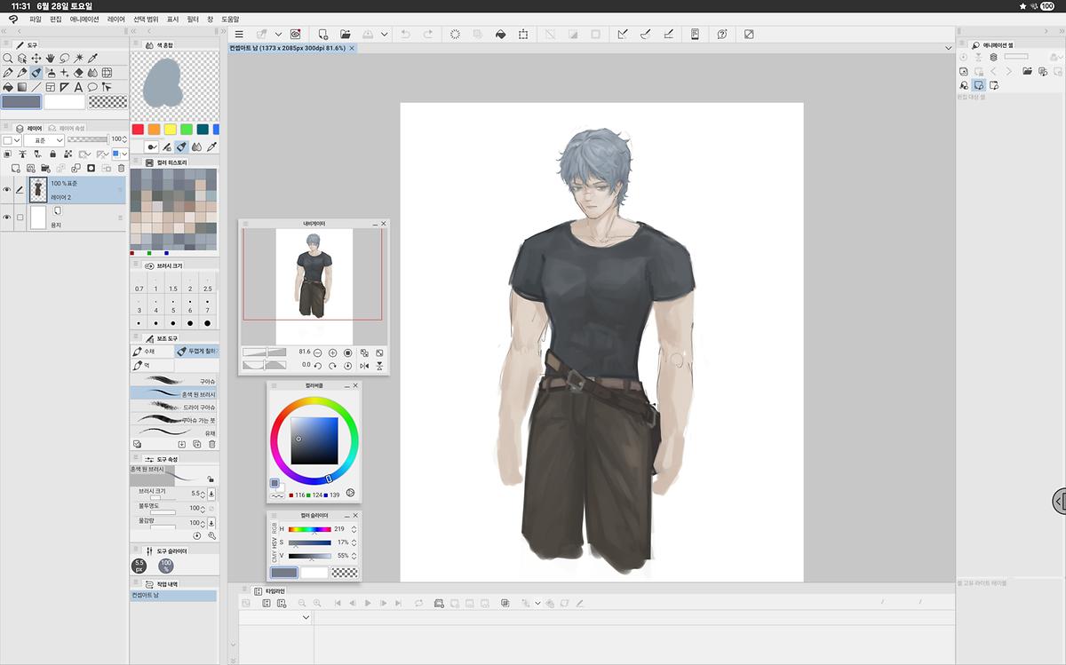This screenshot has height=665, width=1066.
Task: Toggle 혼색 원 브러시 lock icon in tool property
Action: click(x=210, y=479)
